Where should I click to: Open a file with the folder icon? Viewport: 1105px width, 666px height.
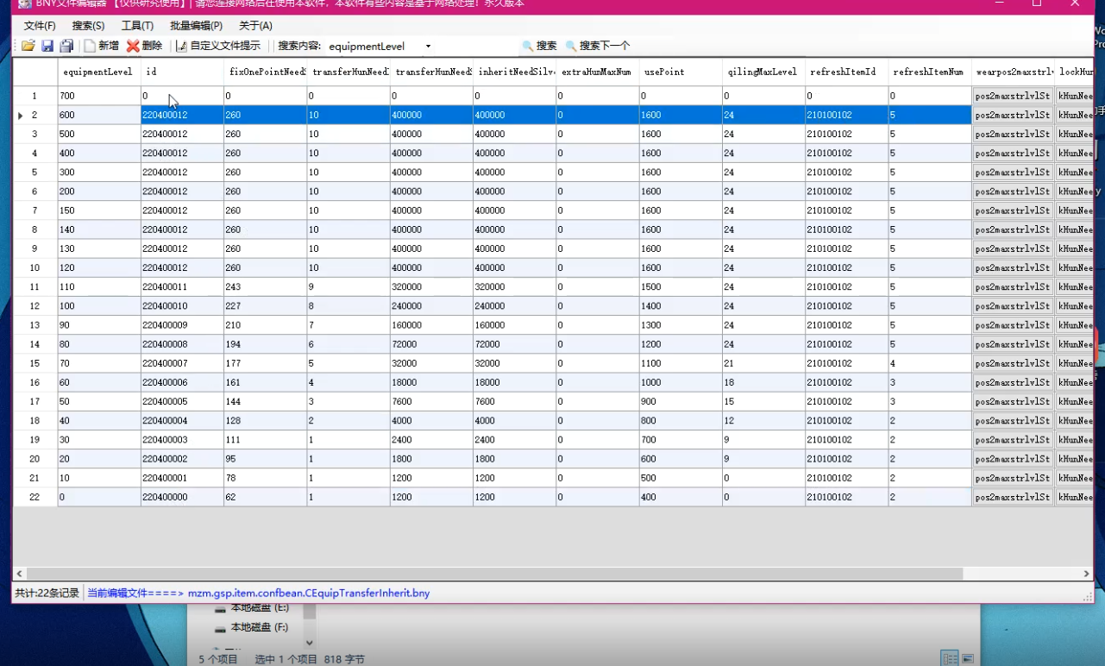28,46
